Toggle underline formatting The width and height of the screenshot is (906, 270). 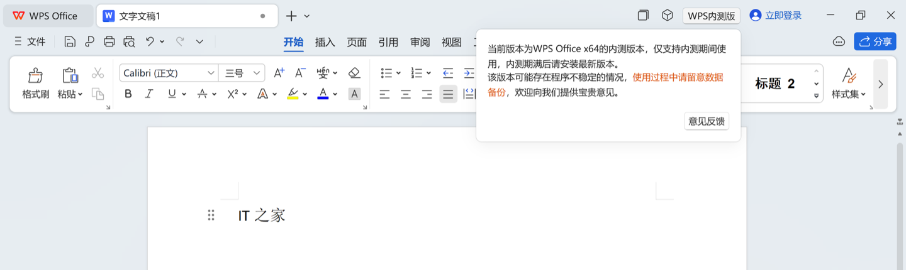click(x=172, y=94)
